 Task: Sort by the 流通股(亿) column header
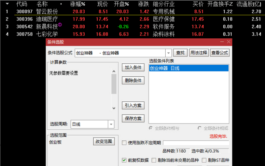pyautogui.click(x=249, y=4)
